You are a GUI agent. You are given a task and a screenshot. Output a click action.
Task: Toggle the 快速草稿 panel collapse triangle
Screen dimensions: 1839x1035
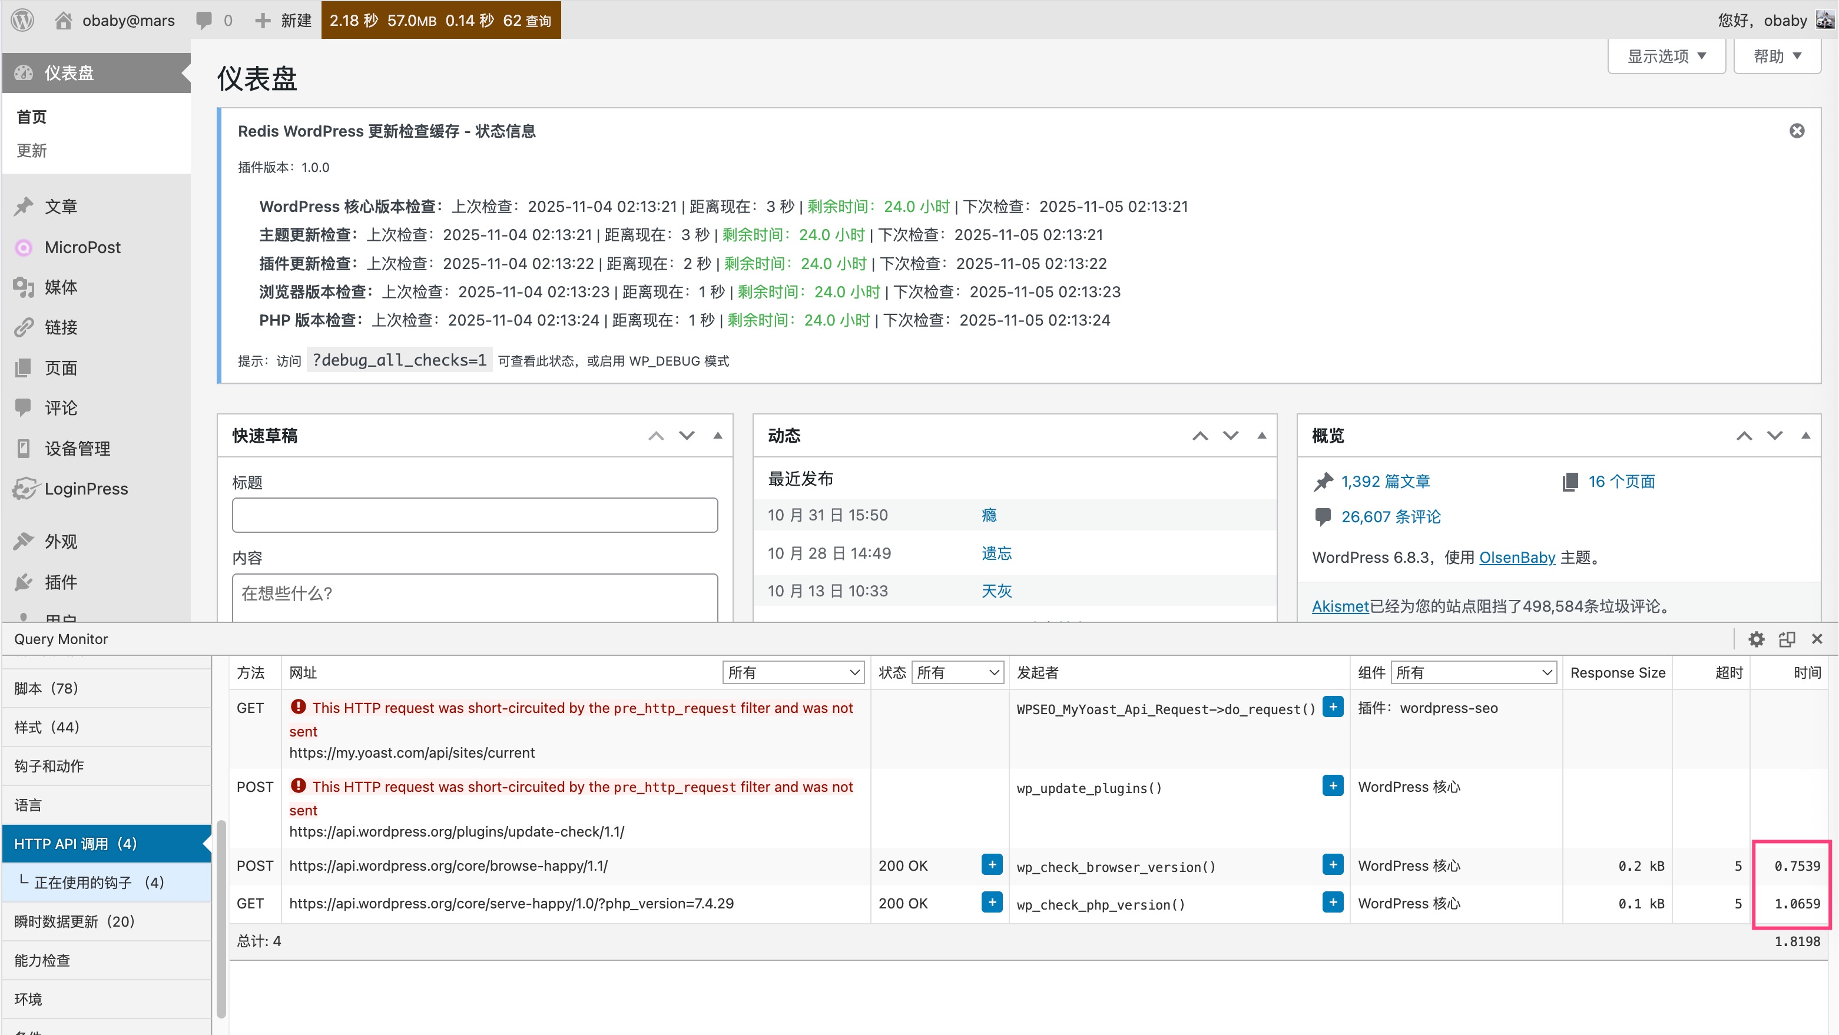pos(717,436)
